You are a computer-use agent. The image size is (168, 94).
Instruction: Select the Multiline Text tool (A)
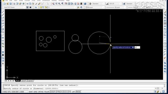click(3, 64)
